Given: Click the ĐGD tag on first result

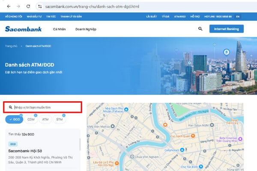Looking at the screenshot, I should click(x=13, y=144).
